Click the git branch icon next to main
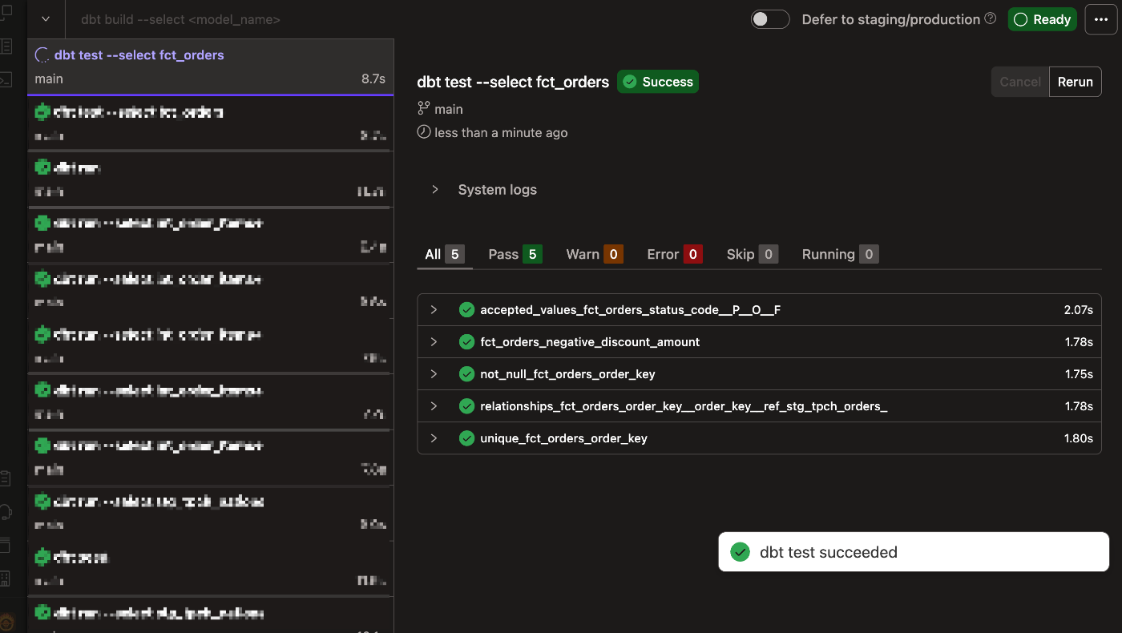Viewport: 1122px width, 633px height. pyautogui.click(x=424, y=109)
